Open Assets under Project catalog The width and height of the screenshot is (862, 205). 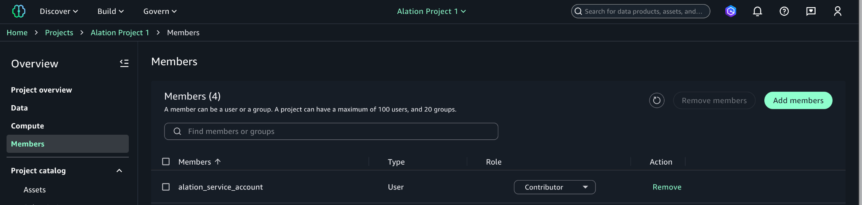pyautogui.click(x=35, y=190)
